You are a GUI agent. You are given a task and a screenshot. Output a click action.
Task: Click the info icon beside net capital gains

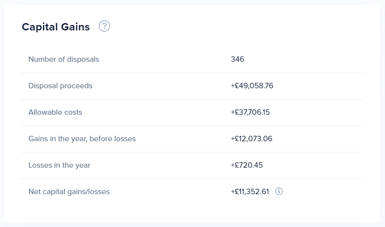pyautogui.click(x=279, y=191)
